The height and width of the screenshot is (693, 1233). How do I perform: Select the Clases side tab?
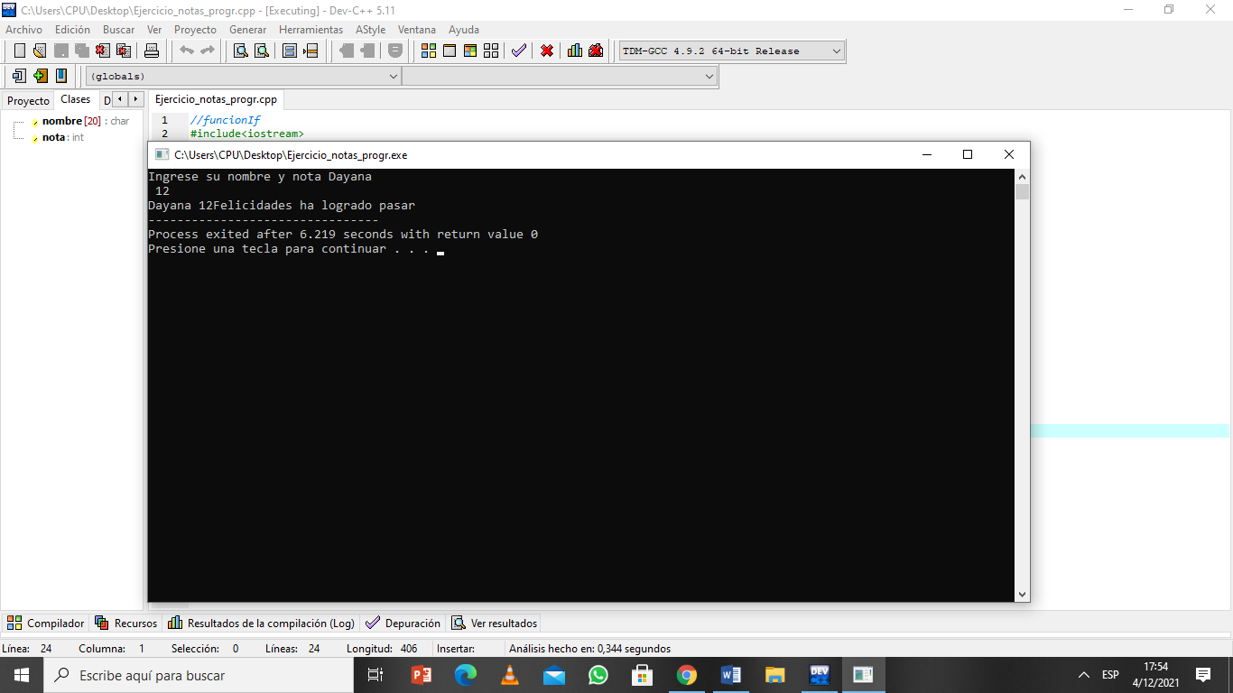click(x=76, y=99)
